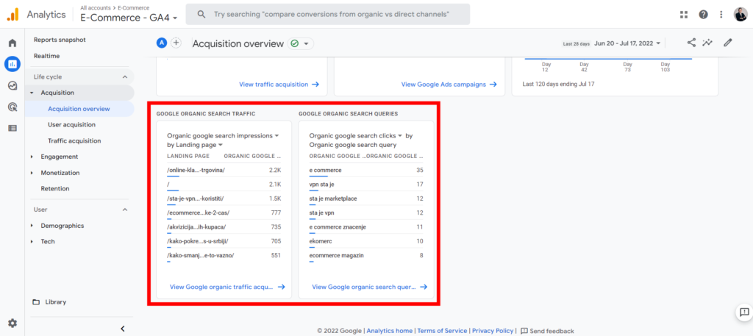Click the All accounts breadcrumb
The image size is (753, 336).
(x=95, y=7)
